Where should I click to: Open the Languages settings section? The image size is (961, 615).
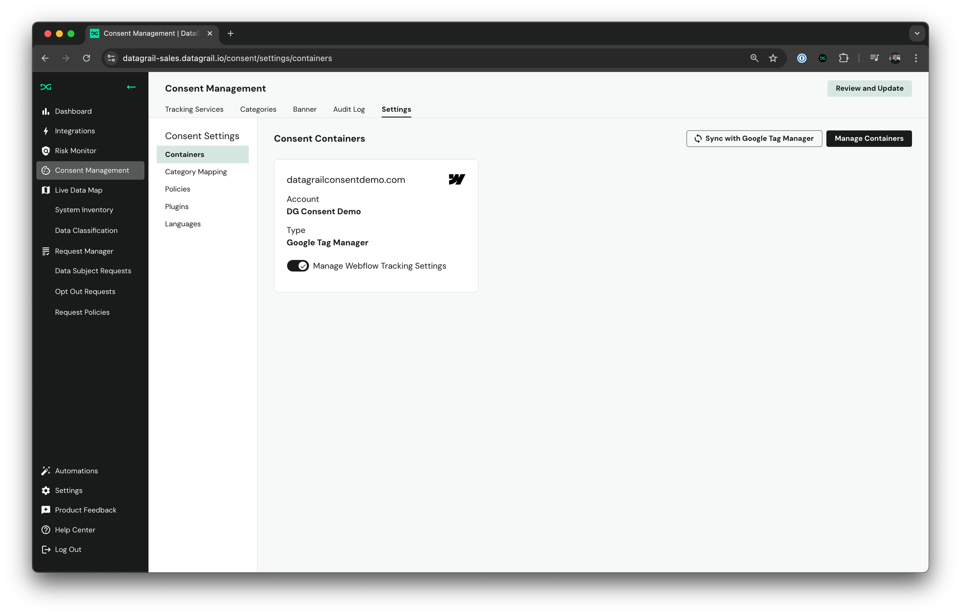click(183, 223)
